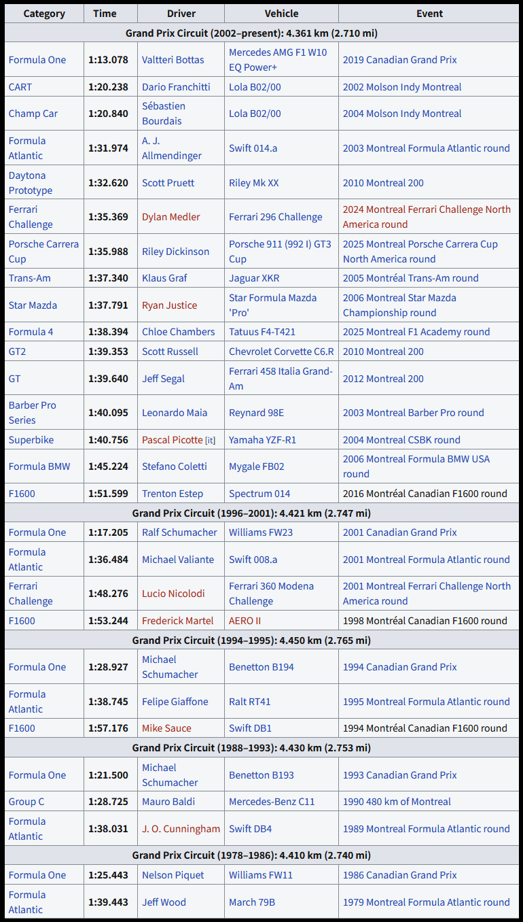Open Jeff Segal driver link

(x=163, y=379)
